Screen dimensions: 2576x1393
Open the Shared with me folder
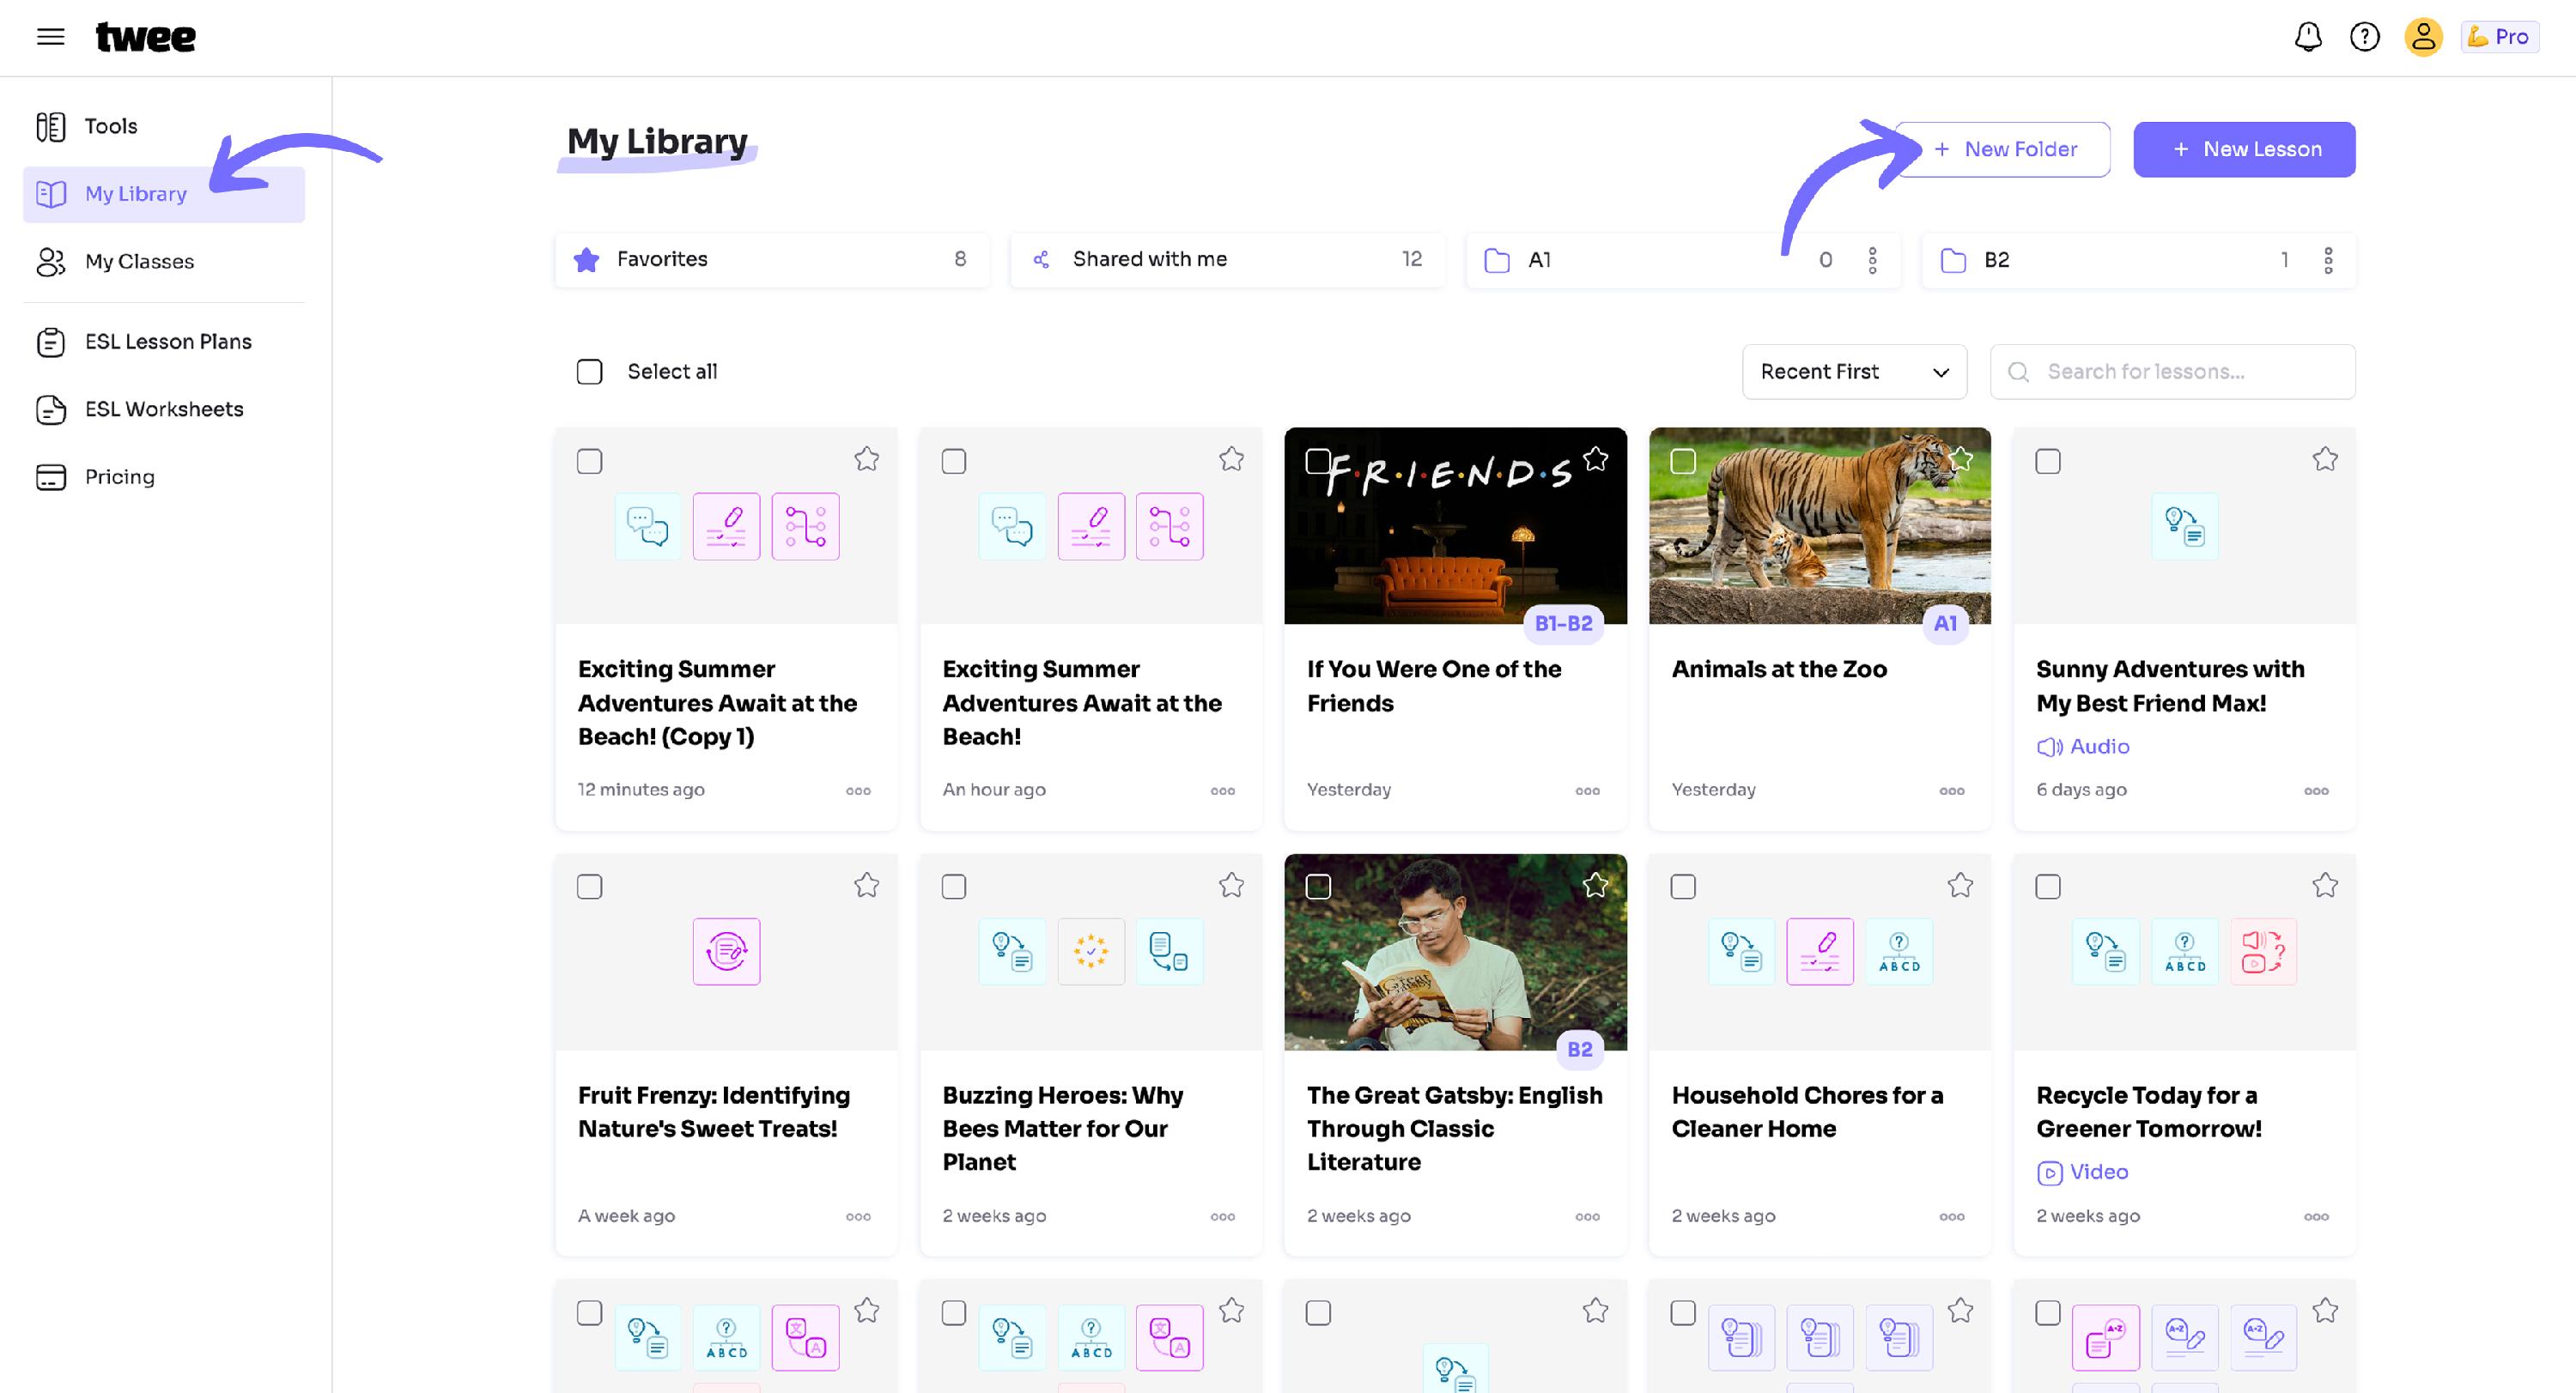[x=1227, y=260]
